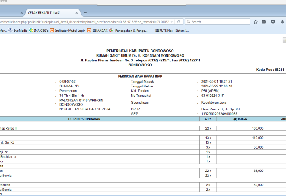Click the DESKRIPSI TINDAKAN column header
Image resolution: width=286 pixels, height=196 pixels.
[84, 119]
